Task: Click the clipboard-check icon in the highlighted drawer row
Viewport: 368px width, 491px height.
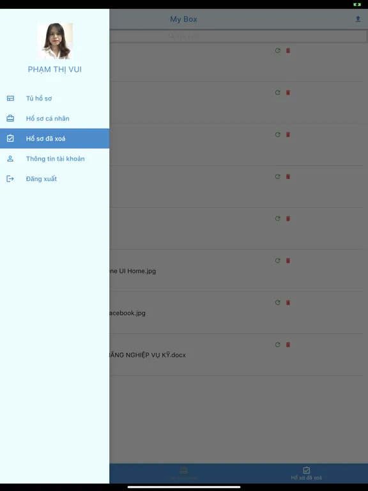Action: [10, 138]
